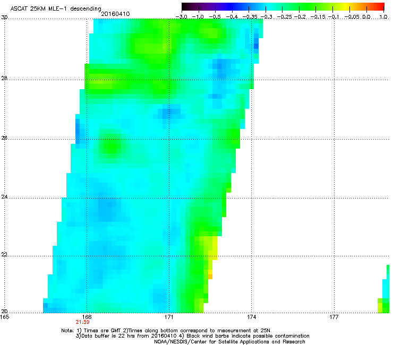
Task: Click the 1.0 color scale label
Action: (x=383, y=17)
